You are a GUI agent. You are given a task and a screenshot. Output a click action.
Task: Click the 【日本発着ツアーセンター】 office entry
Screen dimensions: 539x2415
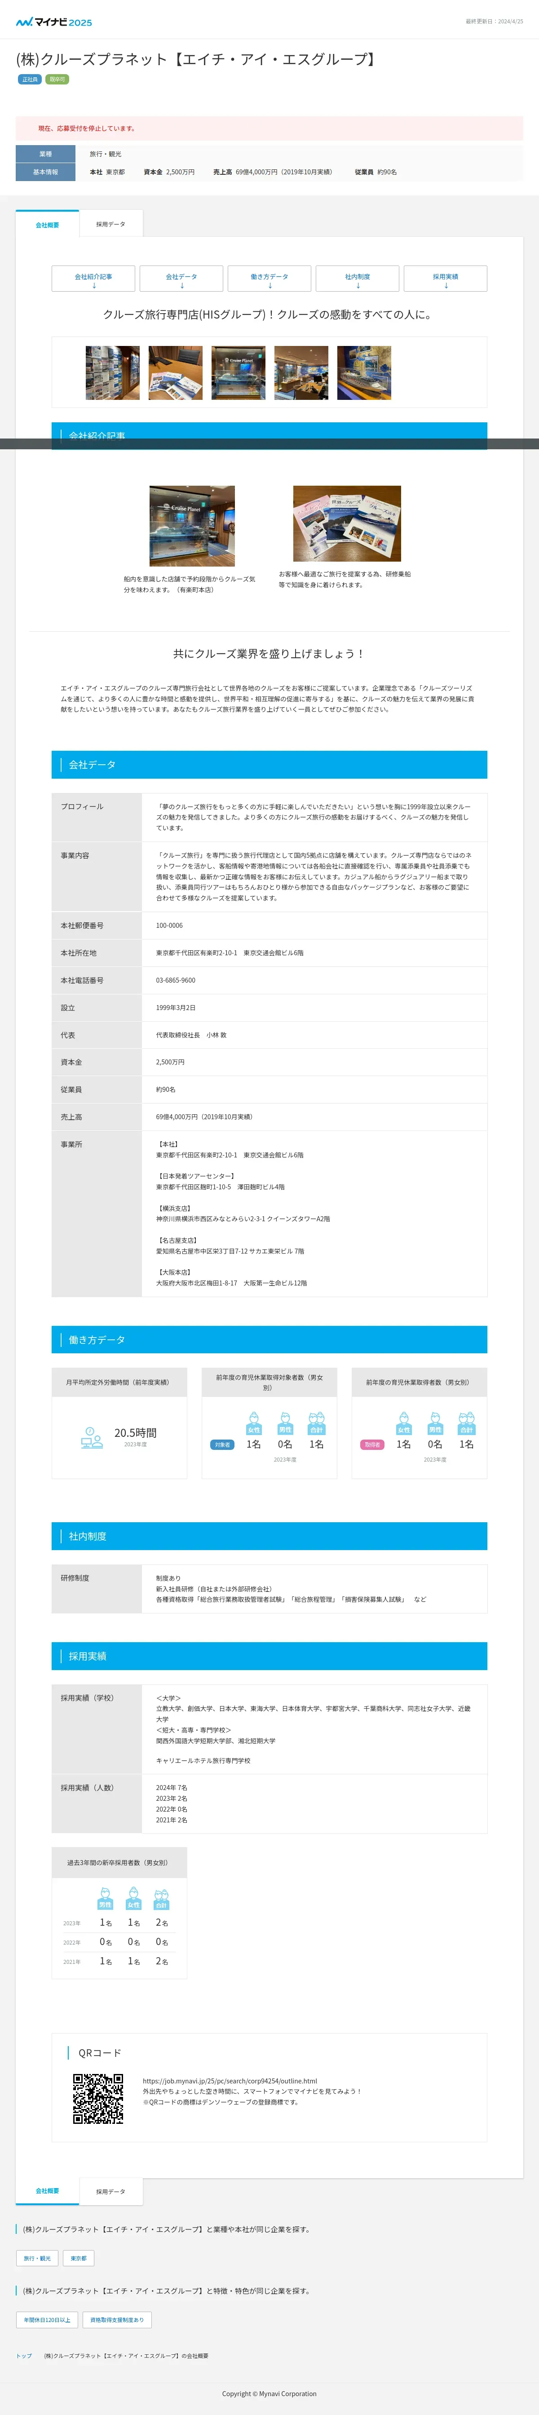point(196,1176)
